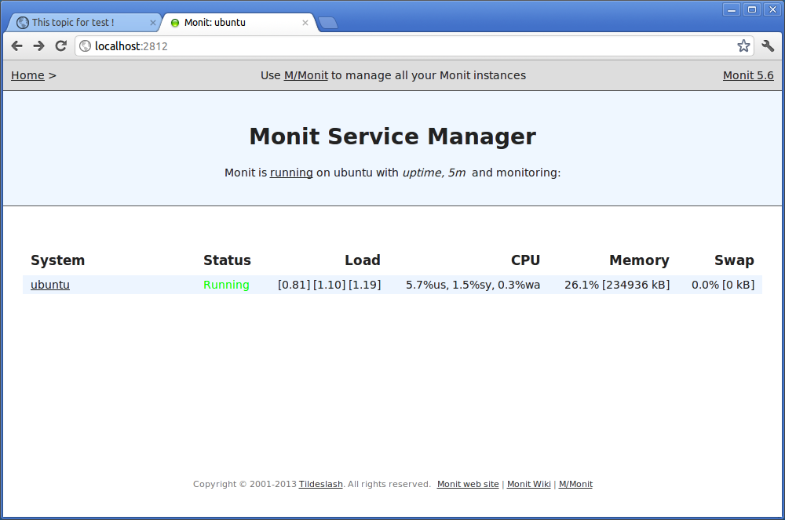The height and width of the screenshot is (520, 785).
Task: Close the 'This topic for test !' tab
Action: 153,23
